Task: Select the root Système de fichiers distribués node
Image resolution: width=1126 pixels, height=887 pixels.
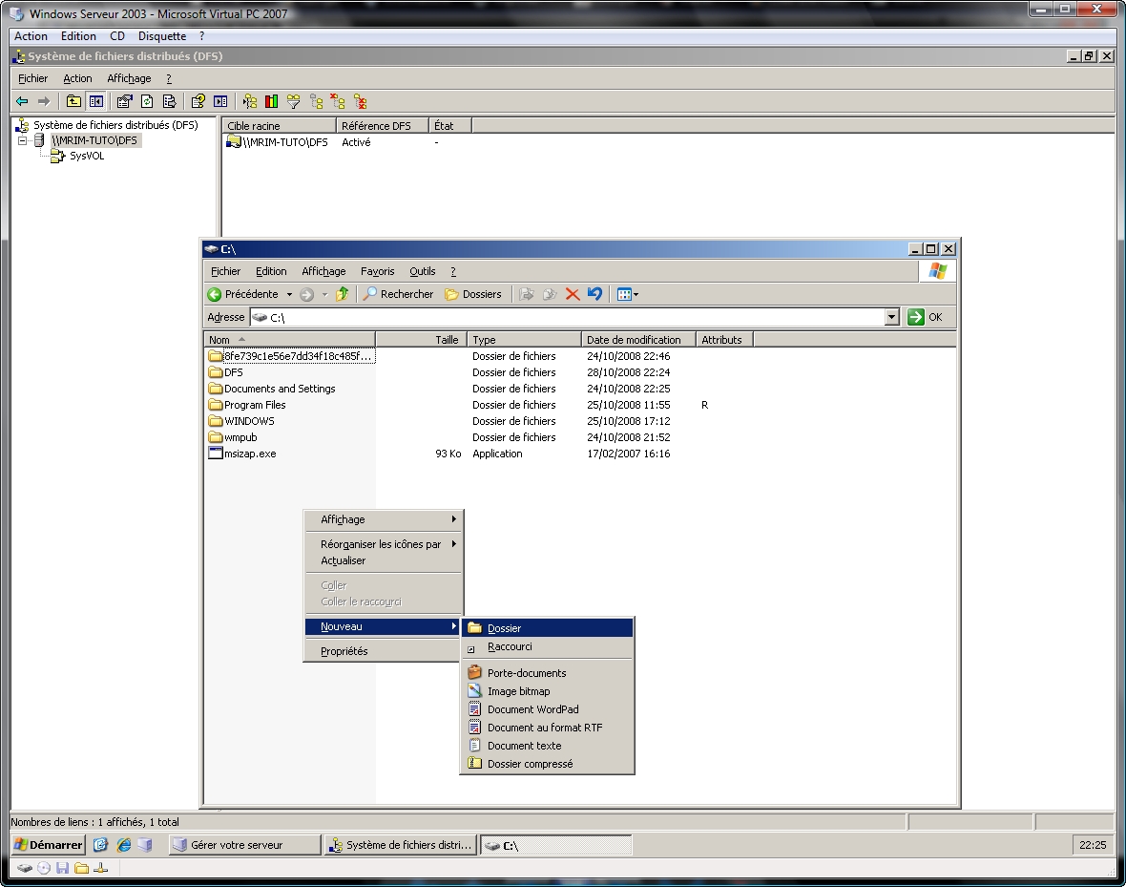Action: point(115,125)
